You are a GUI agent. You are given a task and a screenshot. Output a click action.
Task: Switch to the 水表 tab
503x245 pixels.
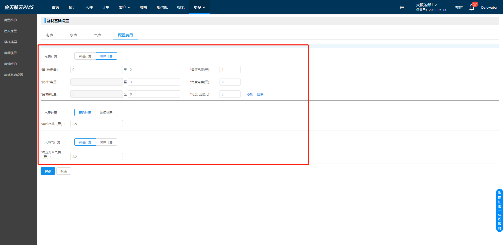(x=74, y=35)
